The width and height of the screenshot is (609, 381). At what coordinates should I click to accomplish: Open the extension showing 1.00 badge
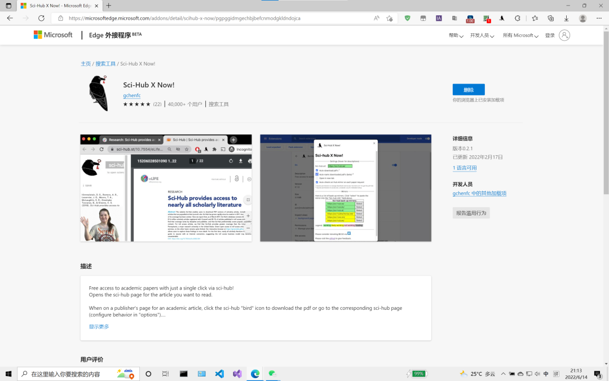(x=470, y=19)
